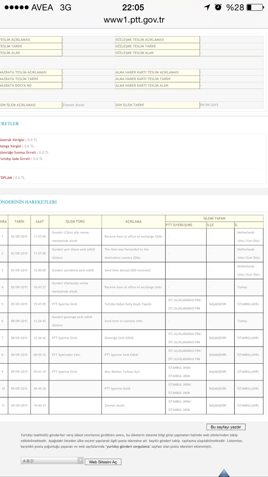Select 'PTT İşyerinden Çıktı' cell

(x=75, y=355)
